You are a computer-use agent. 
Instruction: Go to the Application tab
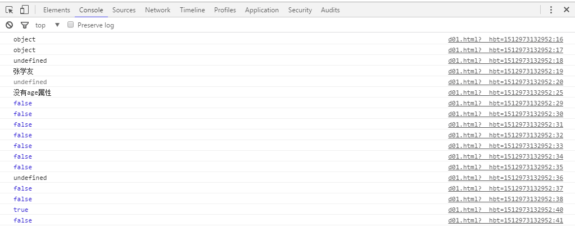coord(261,10)
